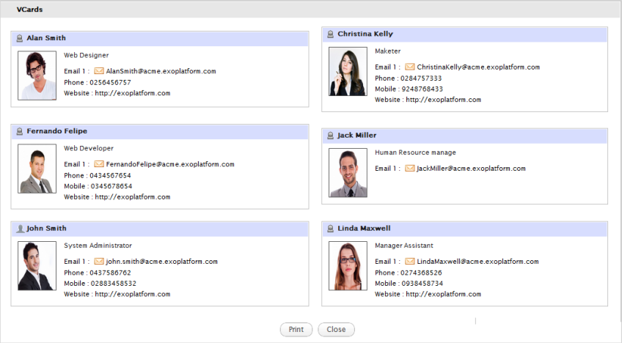Open Fernando Felipe's email address link

[169, 165]
